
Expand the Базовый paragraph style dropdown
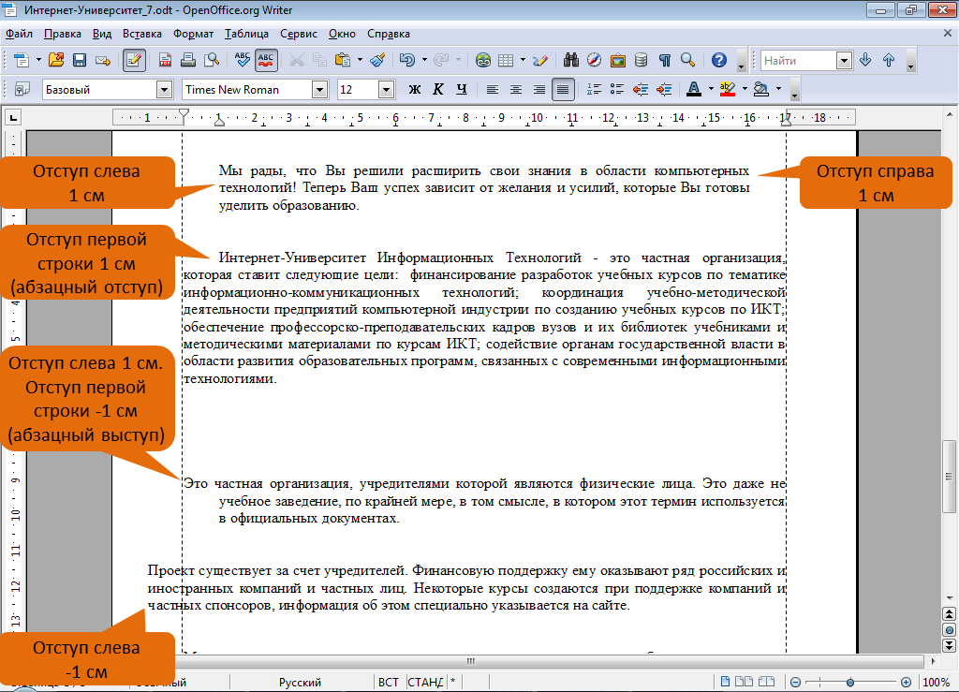[164, 90]
